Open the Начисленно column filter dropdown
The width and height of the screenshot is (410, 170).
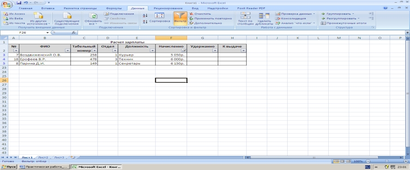pyautogui.click(x=184, y=51)
